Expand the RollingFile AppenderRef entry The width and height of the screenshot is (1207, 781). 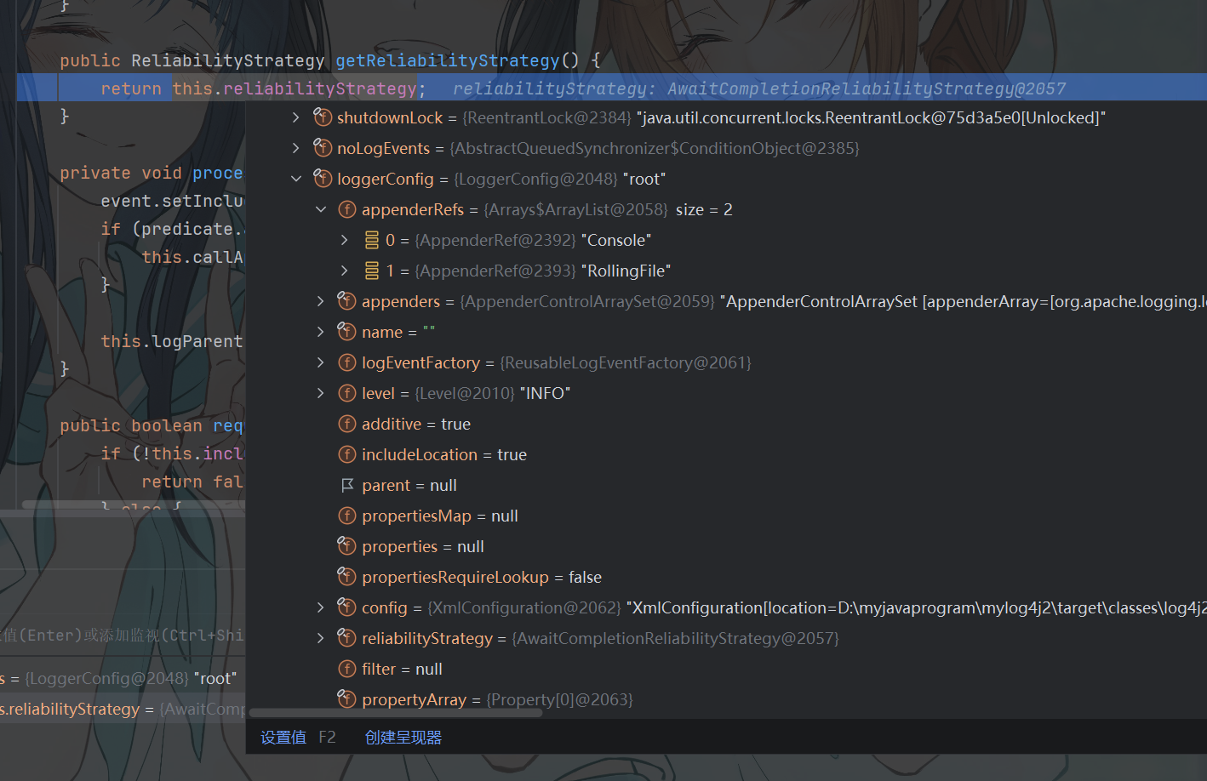[x=344, y=271]
